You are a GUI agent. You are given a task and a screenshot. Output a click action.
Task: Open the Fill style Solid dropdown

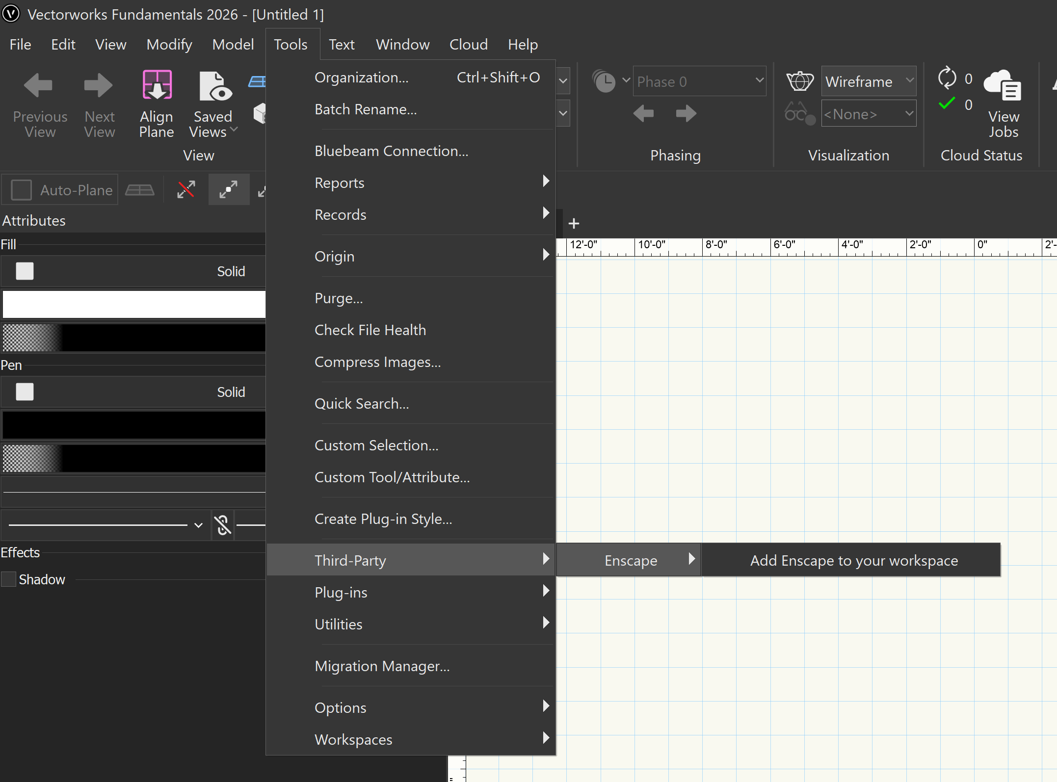(x=133, y=271)
